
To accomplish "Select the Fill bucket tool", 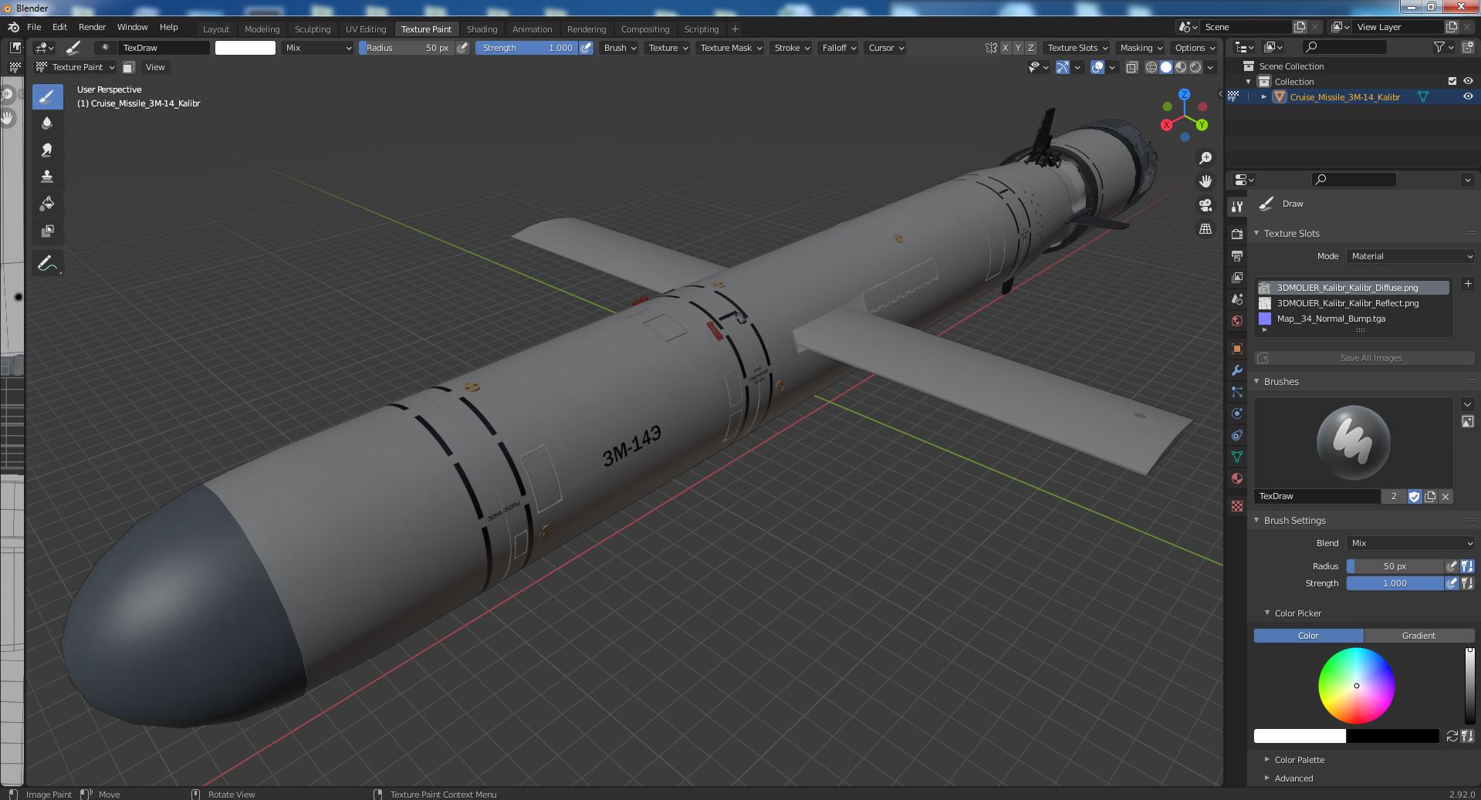I will (x=47, y=204).
